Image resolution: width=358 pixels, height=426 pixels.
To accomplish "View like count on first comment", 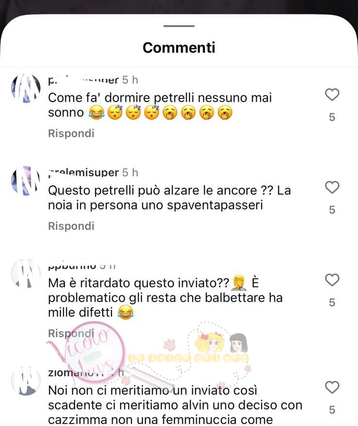I will (x=332, y=117).
